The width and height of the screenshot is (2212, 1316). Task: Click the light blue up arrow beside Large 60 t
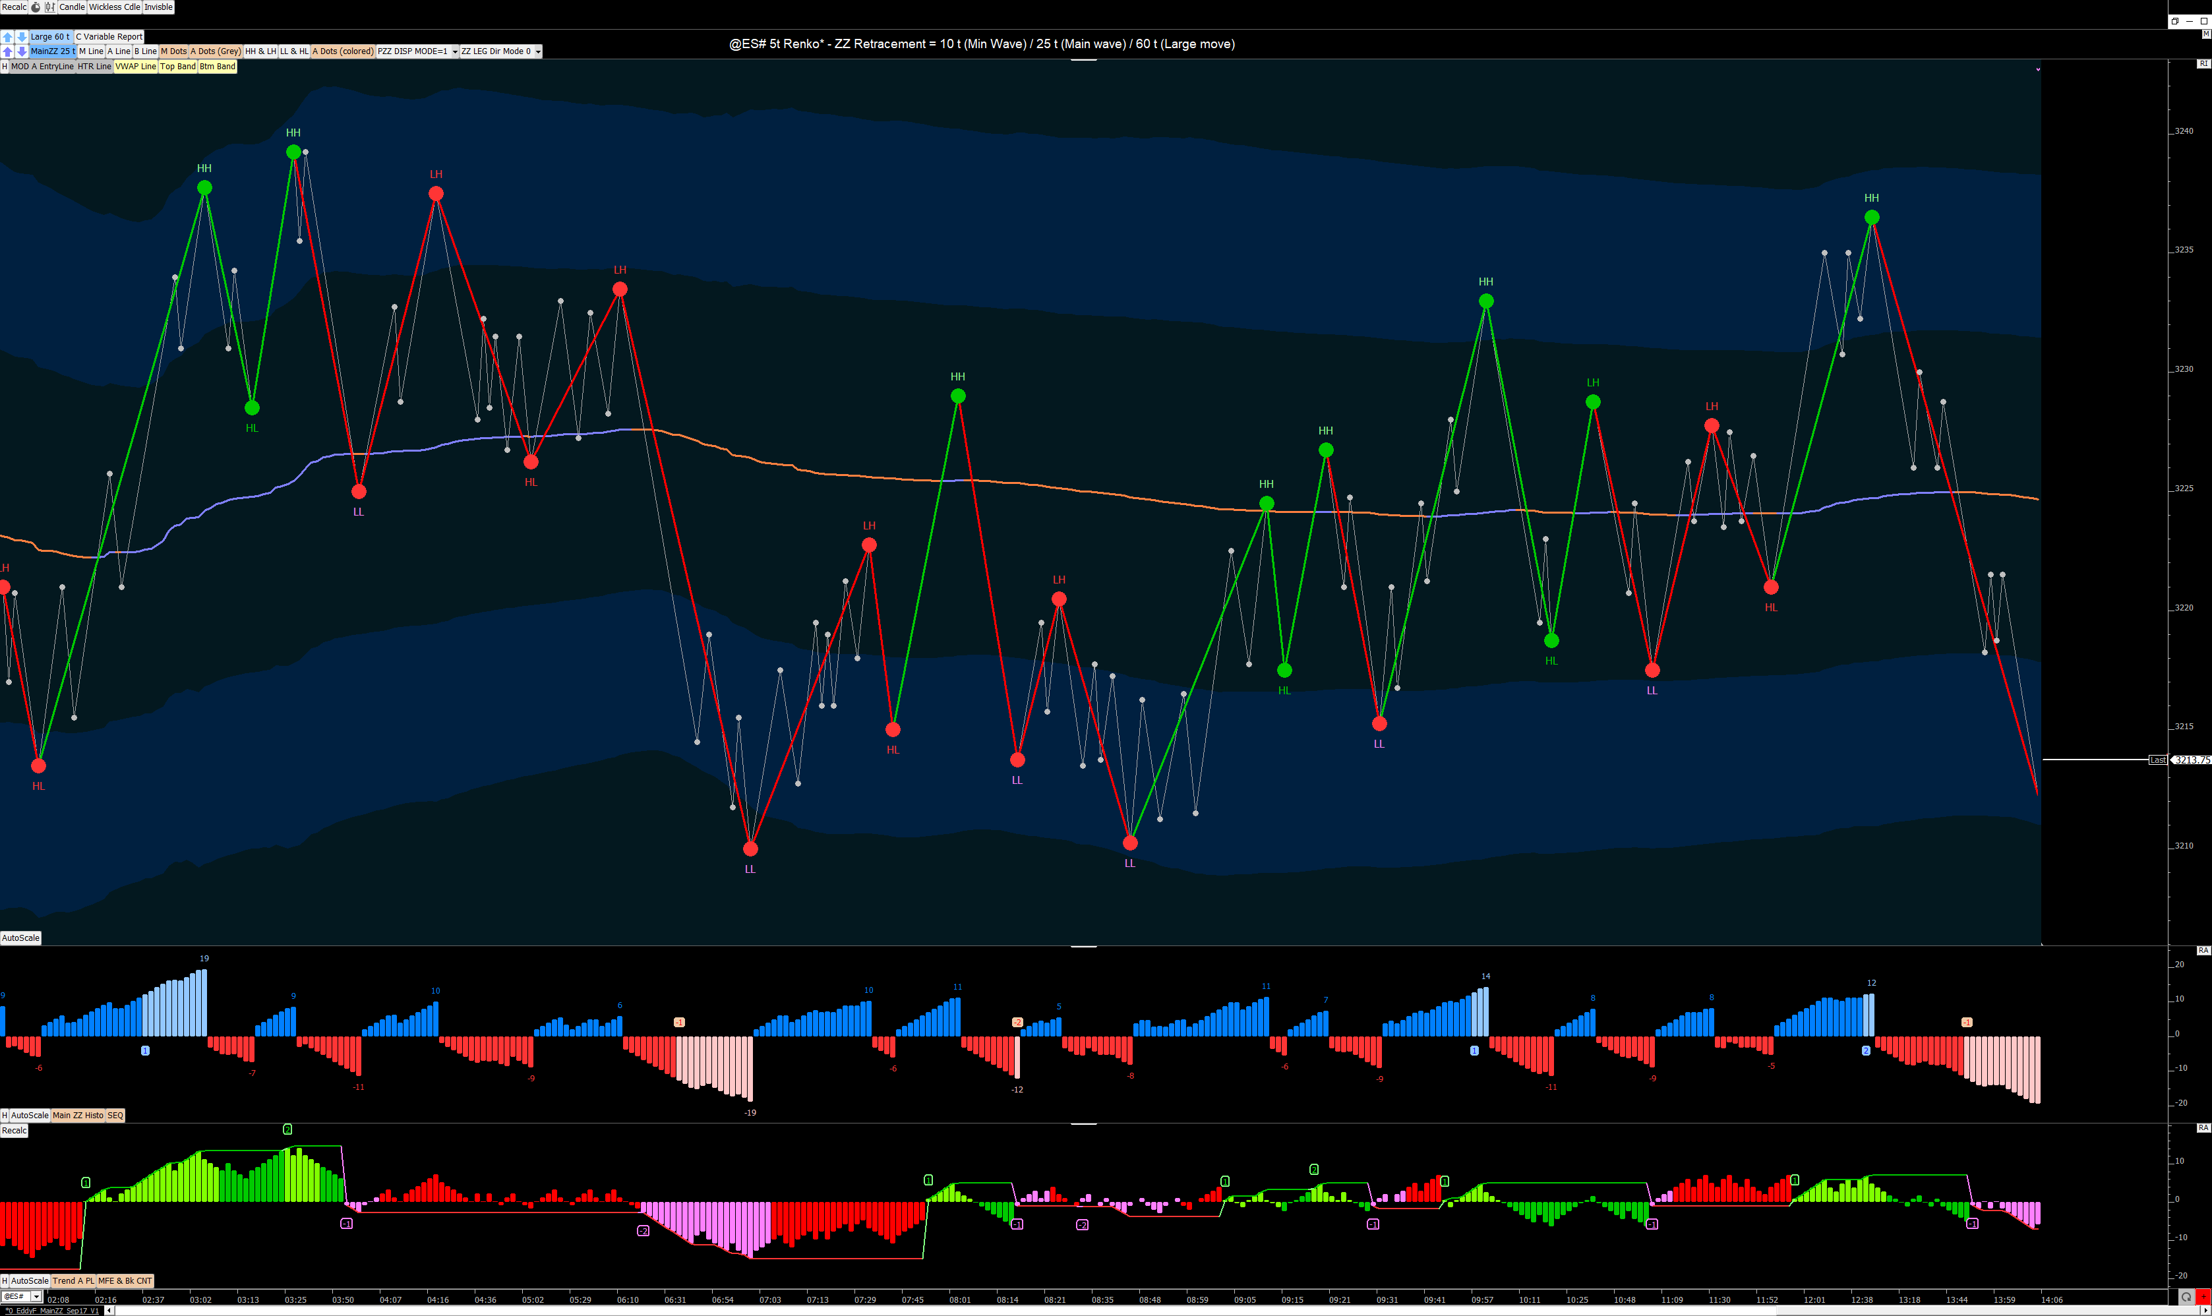pos(7,37)
